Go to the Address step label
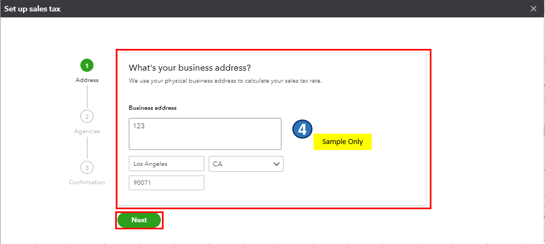 87,80
